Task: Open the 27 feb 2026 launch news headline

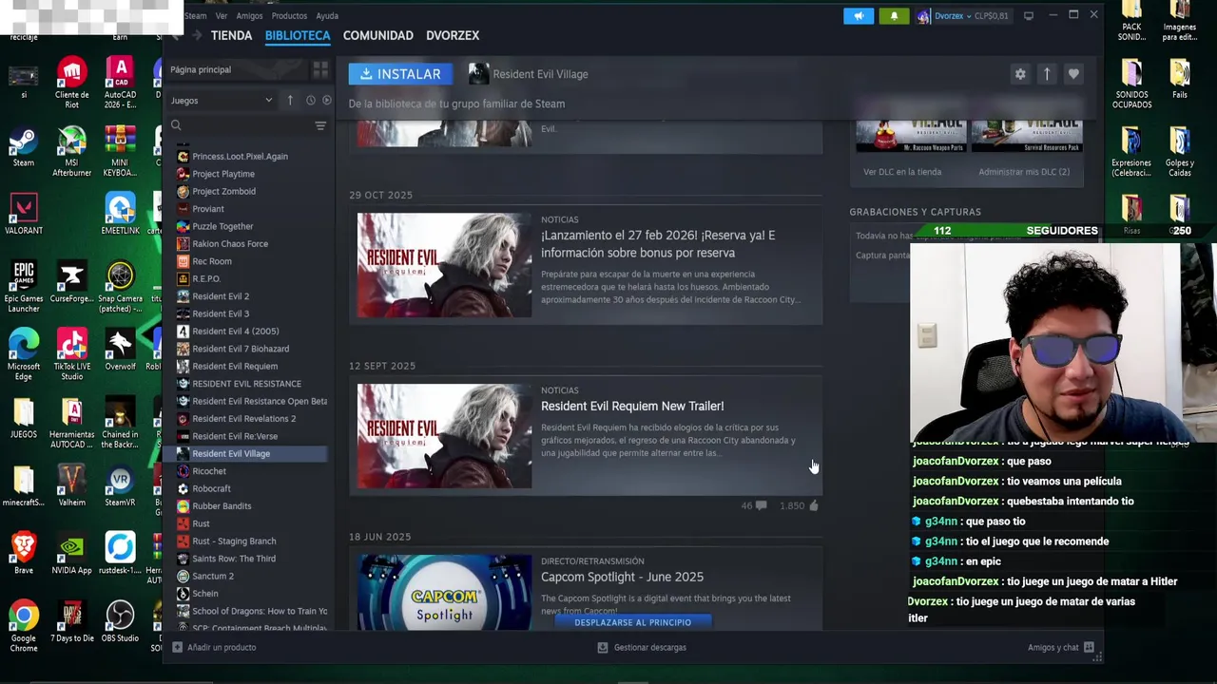Action: pyautogui.click(x=658, y=244)
